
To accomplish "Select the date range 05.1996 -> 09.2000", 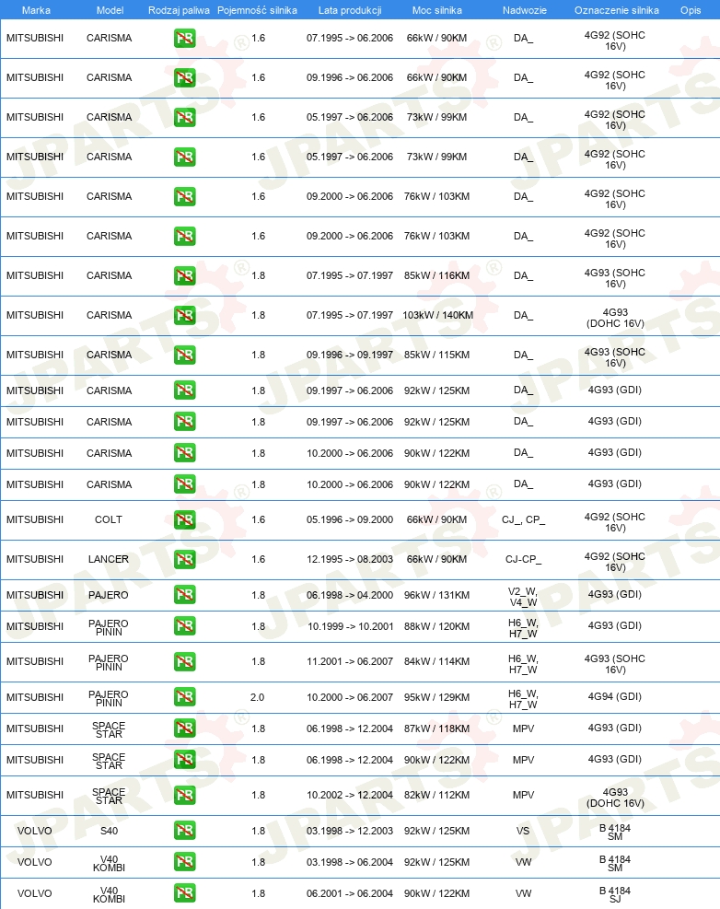I will coord(350,519).
